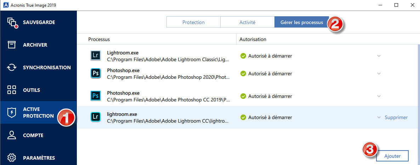Click the Autorisation column header
The image size is (420, 165).
[x=253, y=39]
